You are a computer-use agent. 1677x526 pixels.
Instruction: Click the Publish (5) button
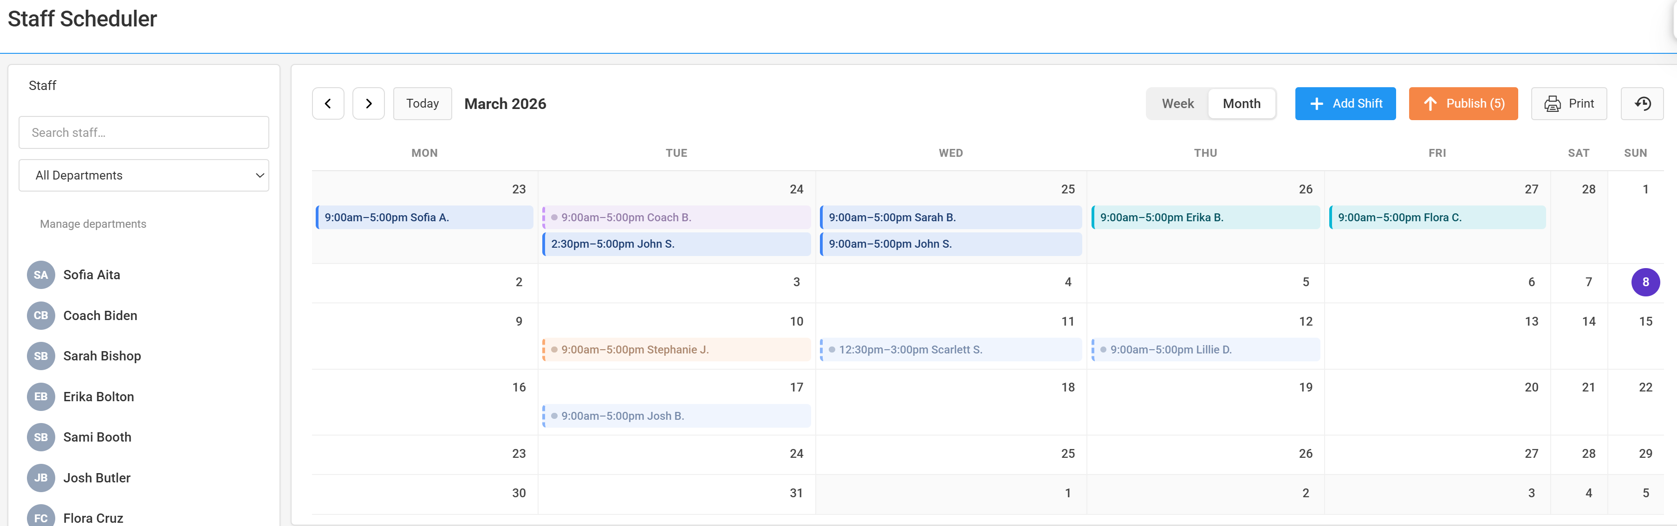pos(1463,103)
